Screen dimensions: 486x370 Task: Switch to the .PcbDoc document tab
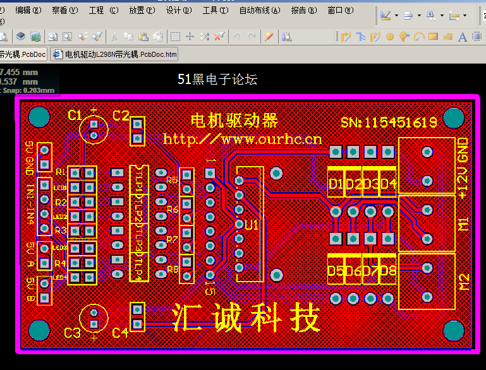[23, 54]
